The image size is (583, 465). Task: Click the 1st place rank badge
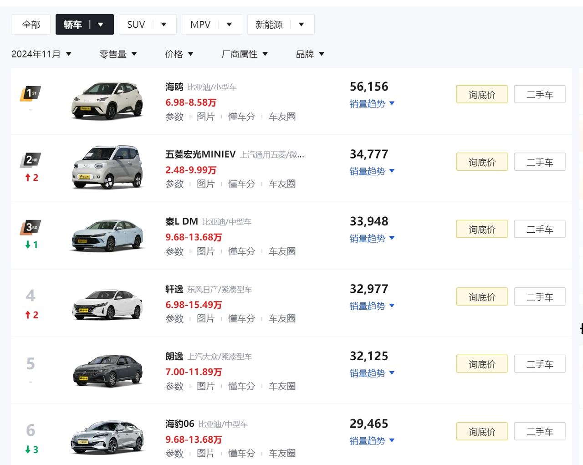coord(31,93)
